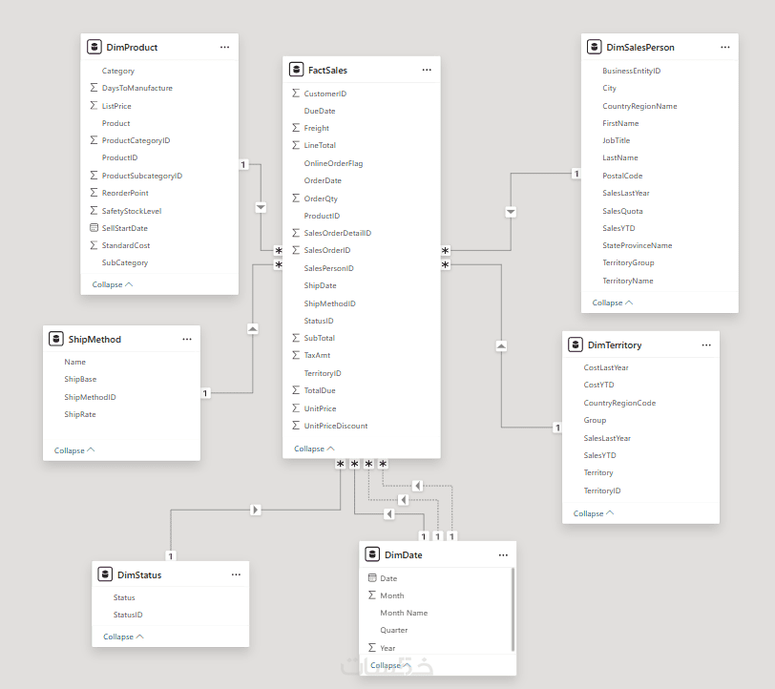
Task: Open the DimTerritory more options menu
Action: 706,344
